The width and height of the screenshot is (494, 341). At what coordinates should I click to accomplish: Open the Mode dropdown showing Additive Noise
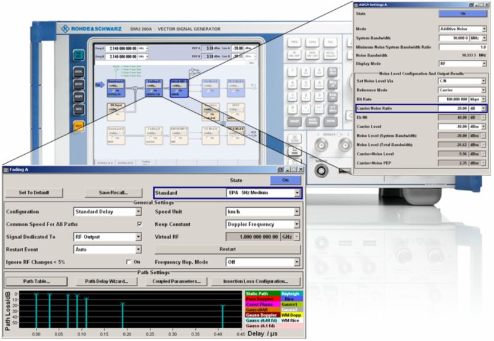coord(463,29)
